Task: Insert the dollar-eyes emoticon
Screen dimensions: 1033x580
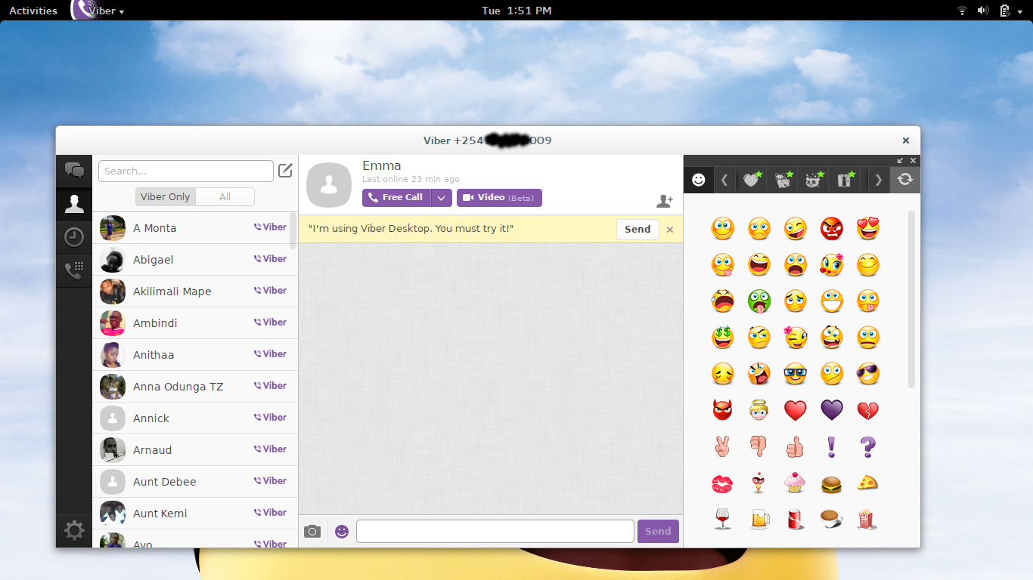Action: point(723,338)
